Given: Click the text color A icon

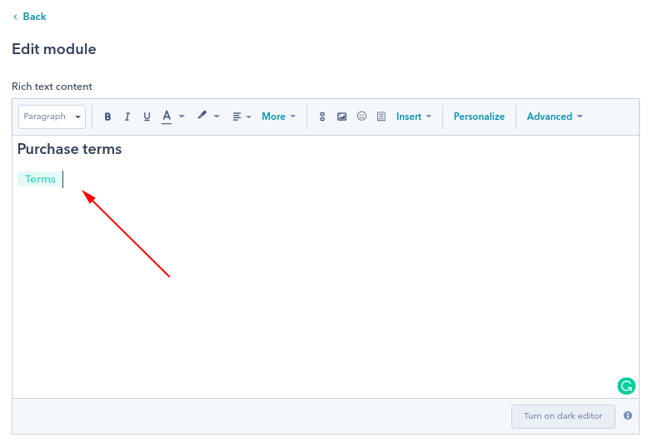Looking at the screenshot, I should pos(167,117).
